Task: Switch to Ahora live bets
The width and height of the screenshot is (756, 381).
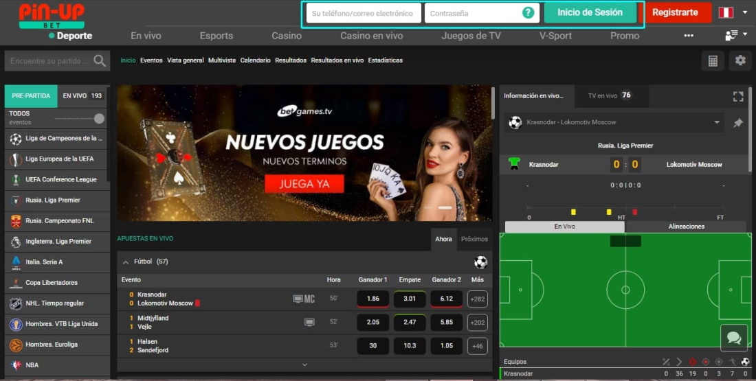Action: click(x=443, y=239)
